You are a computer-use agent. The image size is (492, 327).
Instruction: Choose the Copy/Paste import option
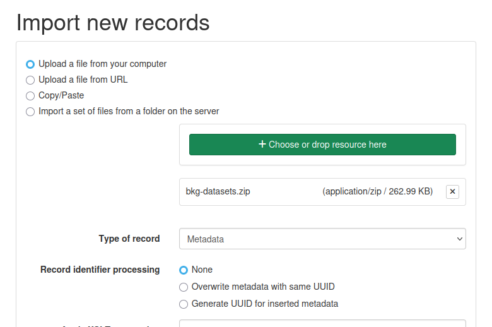coord(30,96)
